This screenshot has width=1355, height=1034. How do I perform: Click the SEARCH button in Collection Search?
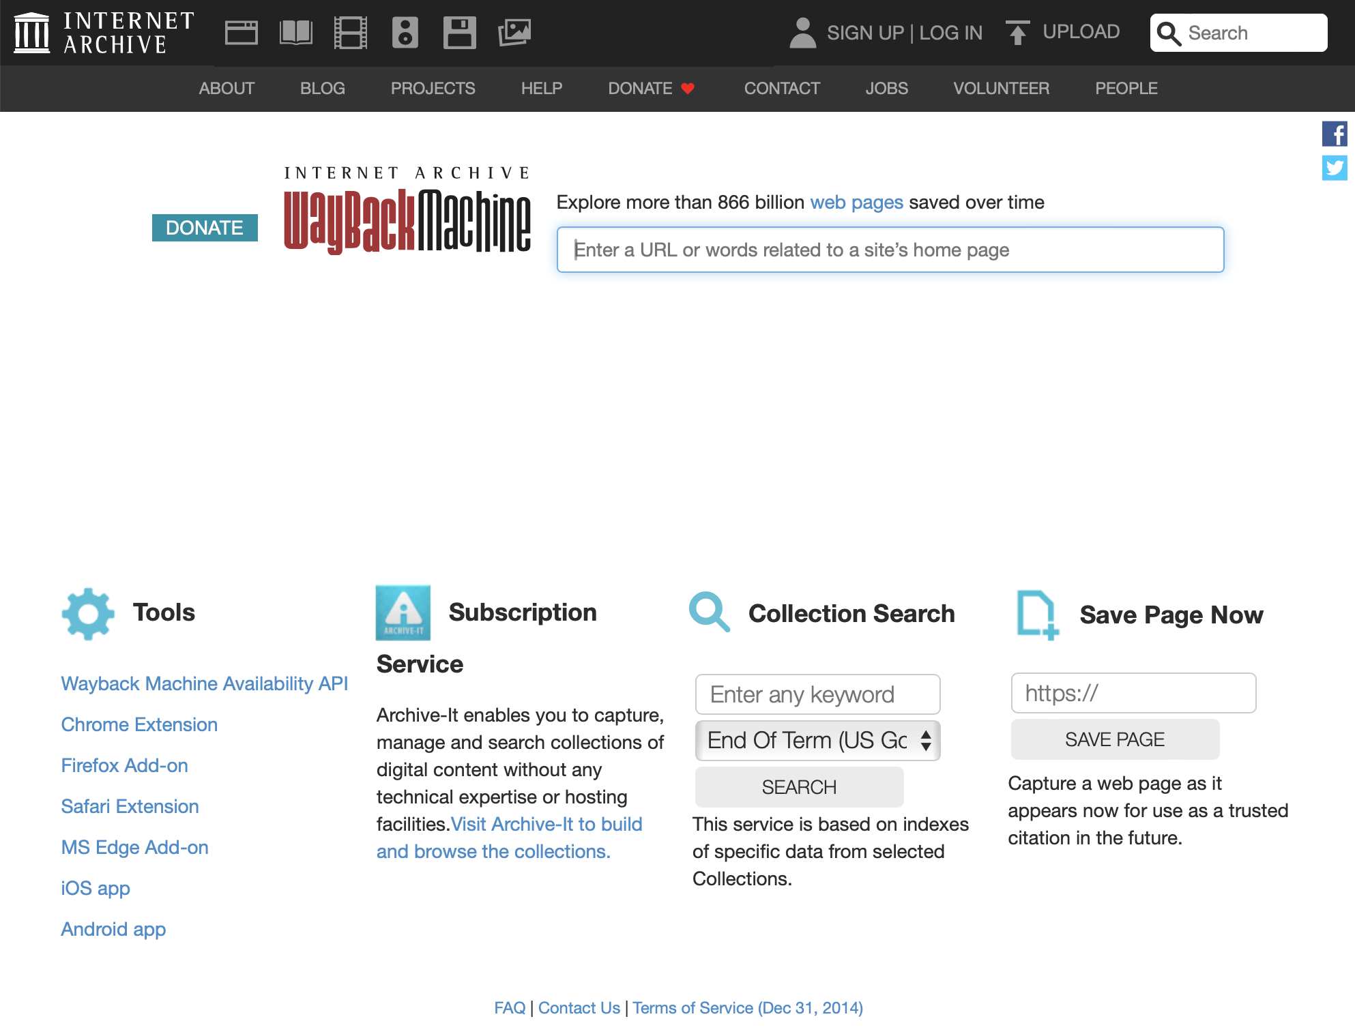[799, 788]
